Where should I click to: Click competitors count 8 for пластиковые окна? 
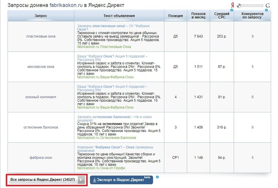coord(253,36)
